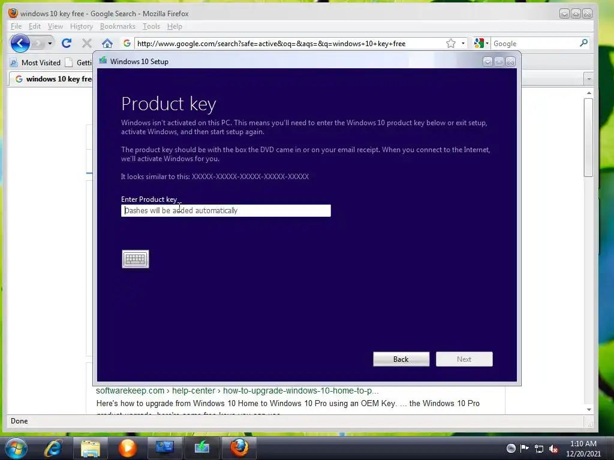Switch to Firefox in the taskbar
This screenshot has height=460, width=614.
point(239,447)
